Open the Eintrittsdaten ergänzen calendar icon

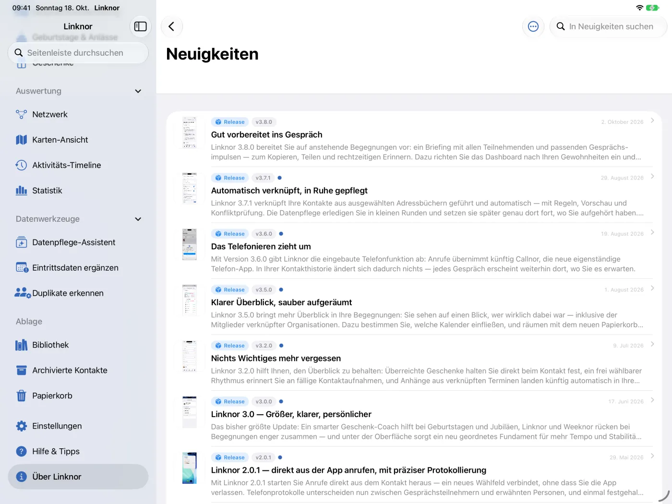(x=22, y=268)
